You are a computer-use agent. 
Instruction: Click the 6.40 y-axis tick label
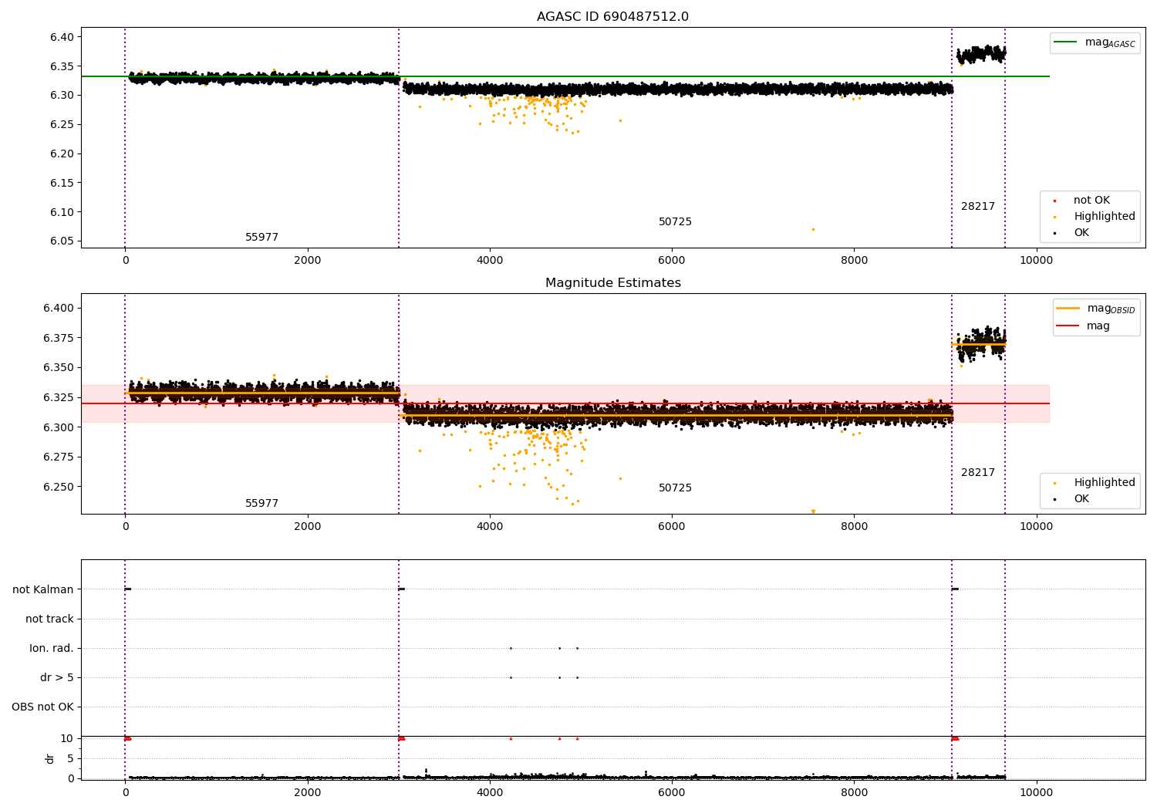pyautogui.click(x=62, y=37)
